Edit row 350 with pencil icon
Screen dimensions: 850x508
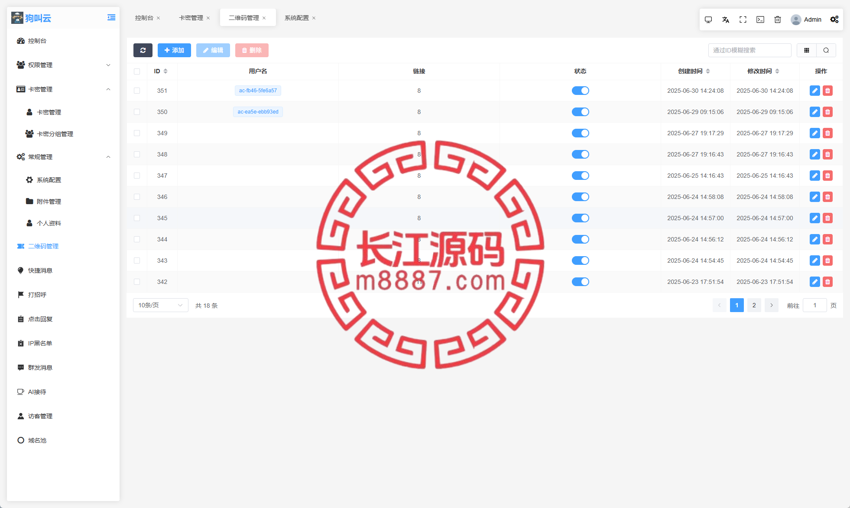(815, 112)
